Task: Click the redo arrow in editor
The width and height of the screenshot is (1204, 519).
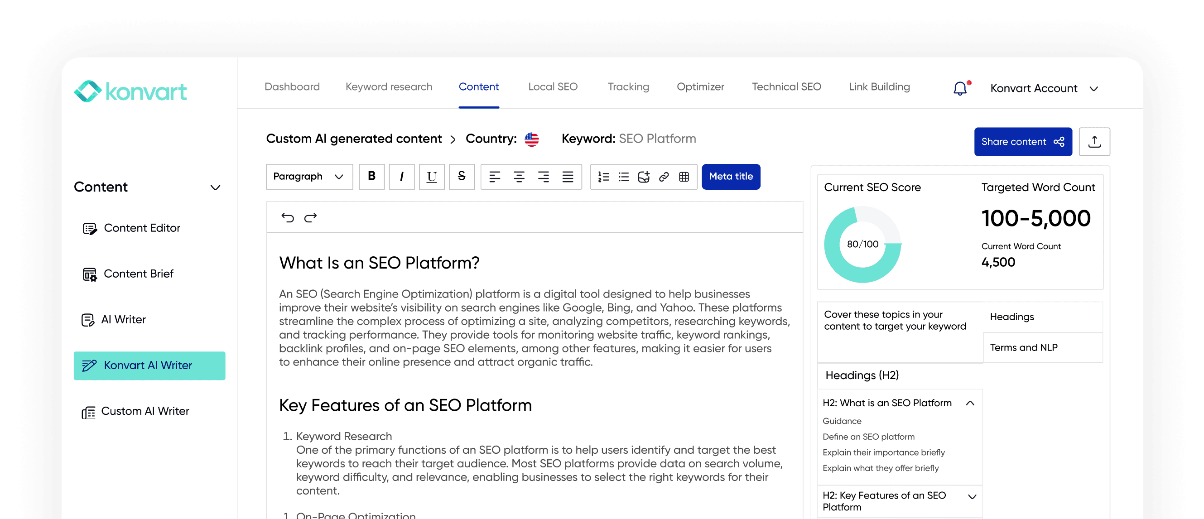Action: [x=310, y=217]
